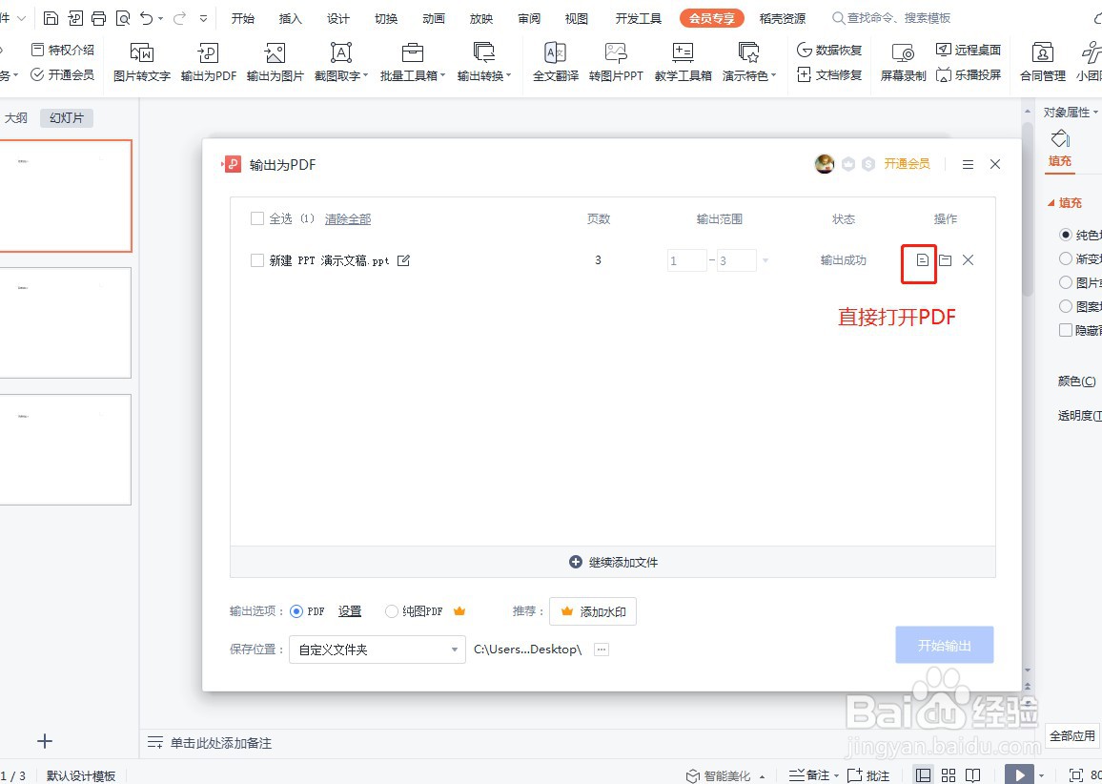The image size is (1102, 784).
Task: Switch to the 大纲 outline tab
Action: coord(17,117)
